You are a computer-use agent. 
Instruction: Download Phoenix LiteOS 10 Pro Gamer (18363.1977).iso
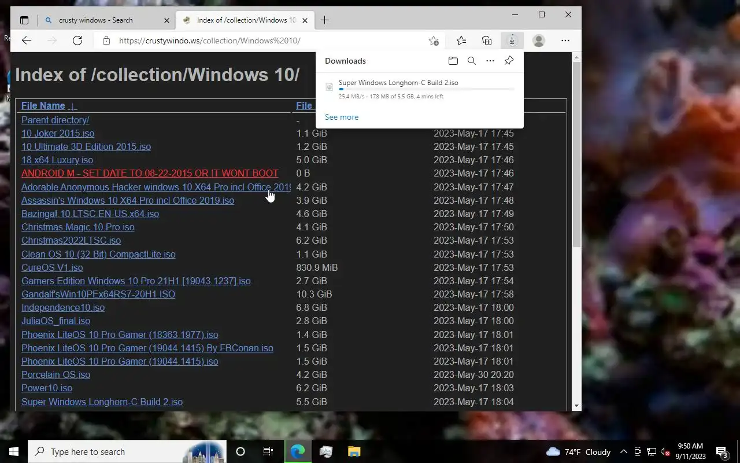coord(120,335)
